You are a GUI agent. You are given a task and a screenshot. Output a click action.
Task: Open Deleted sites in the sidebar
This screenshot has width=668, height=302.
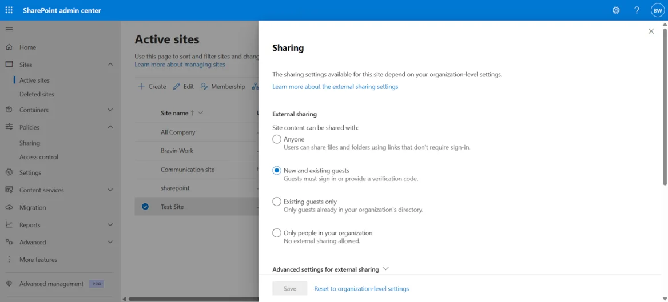37,94
